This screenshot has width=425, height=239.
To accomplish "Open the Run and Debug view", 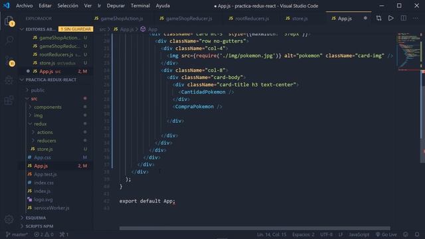I will pyautogui.click(x=9, y=80).
